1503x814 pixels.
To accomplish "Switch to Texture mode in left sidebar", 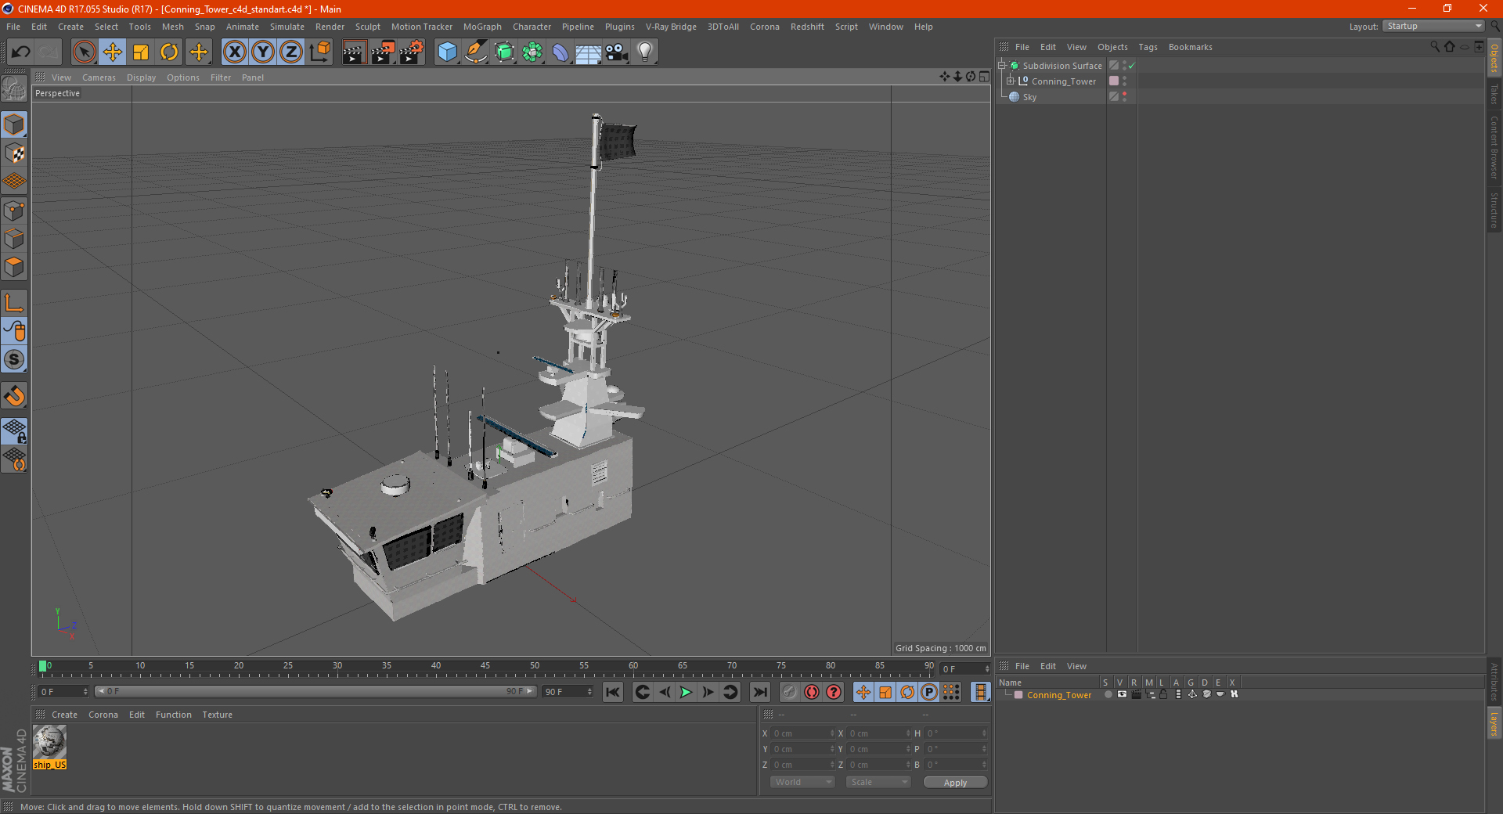I will click(14, 153).
